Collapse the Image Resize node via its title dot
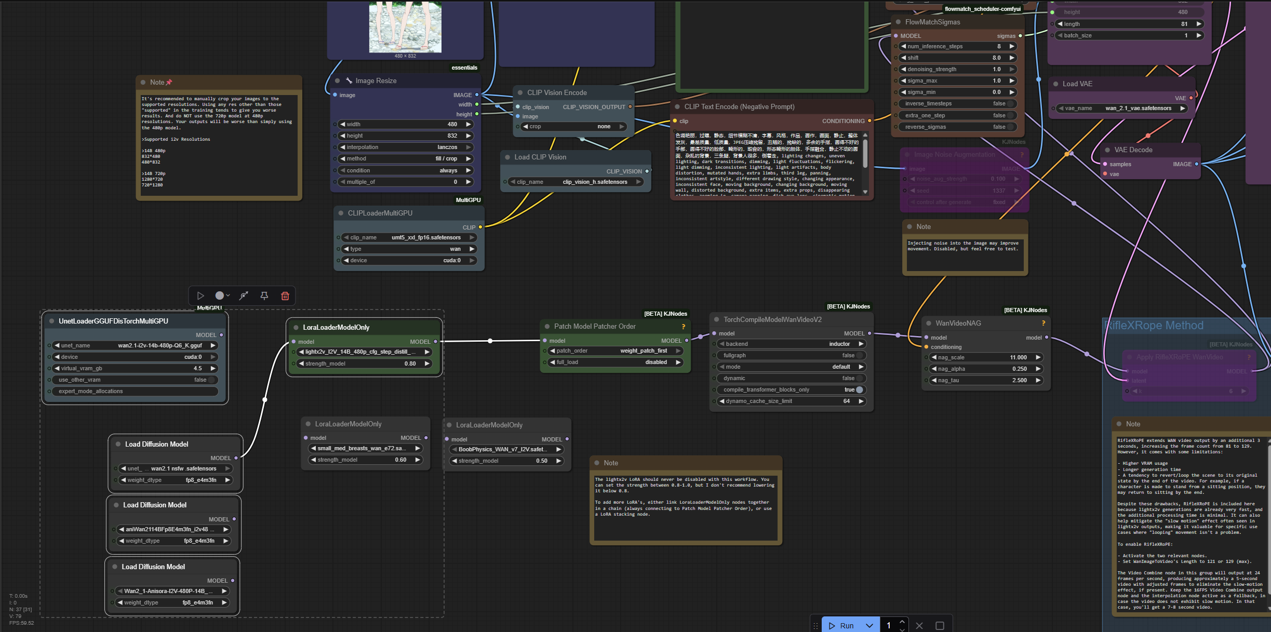The image size is (1271, 632). 338,81
